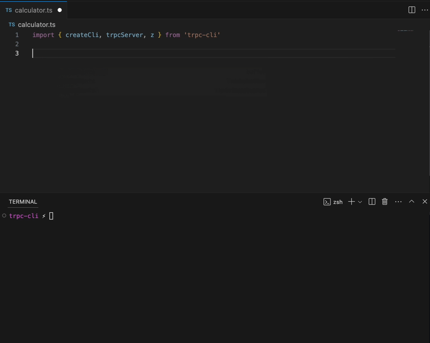The height and width of the screenshot is (343, 430).
Task: Click terminal command decoration circle
Action: [4, 216]
